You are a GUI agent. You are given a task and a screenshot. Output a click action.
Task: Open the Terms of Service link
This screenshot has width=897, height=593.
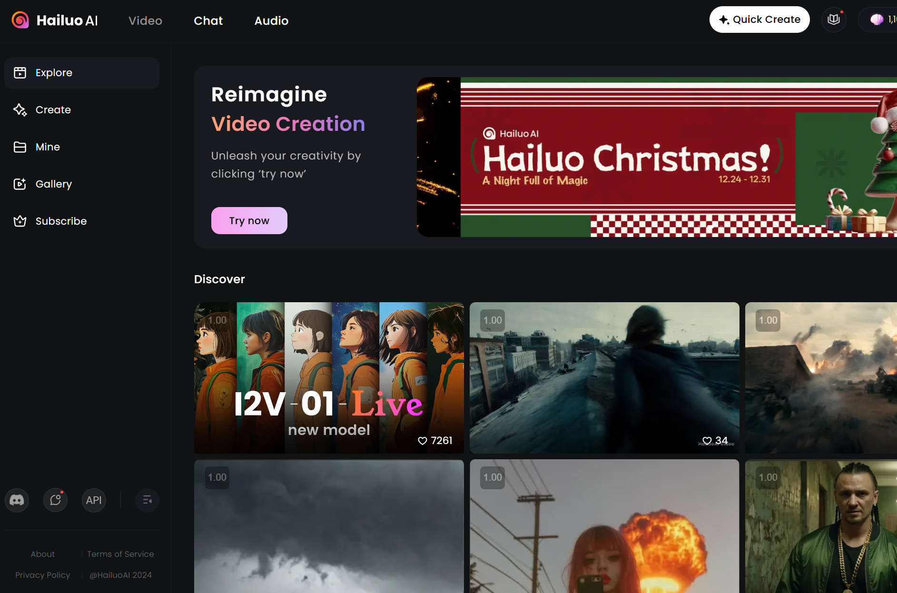point(120,554)
